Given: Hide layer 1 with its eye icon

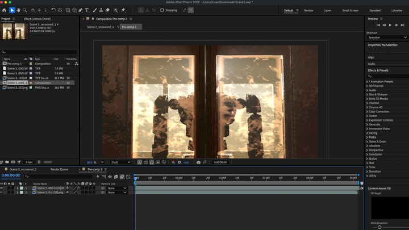Looking at the screenshot, I should point(2,188).
